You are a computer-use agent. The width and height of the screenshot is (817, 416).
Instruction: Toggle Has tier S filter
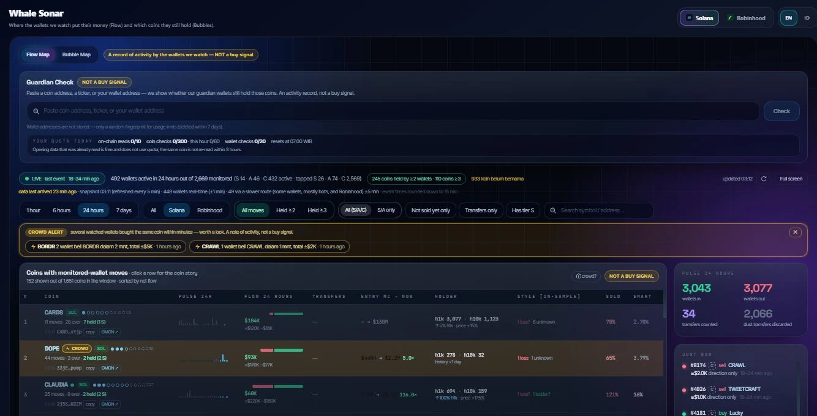pos(522,210)
